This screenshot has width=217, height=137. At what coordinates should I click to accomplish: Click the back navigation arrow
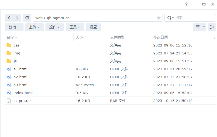tap(9, 18)
